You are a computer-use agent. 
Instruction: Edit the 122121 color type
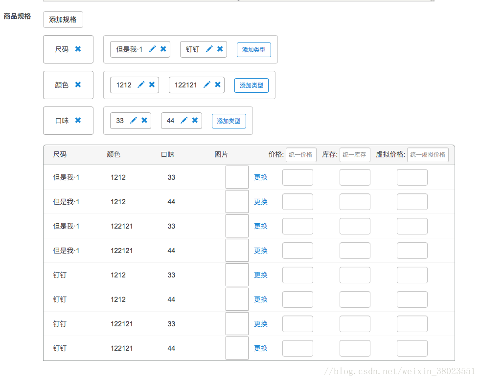(x=207, y=85)
